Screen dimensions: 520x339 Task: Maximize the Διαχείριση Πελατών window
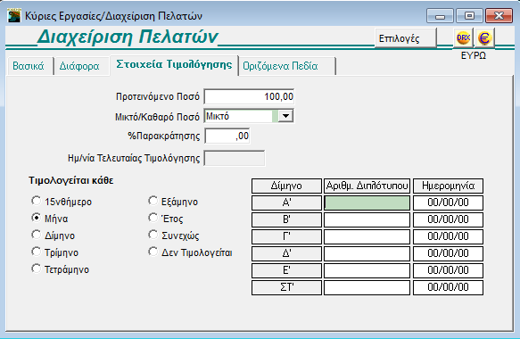pyautogui.click(x=469, y=16)
